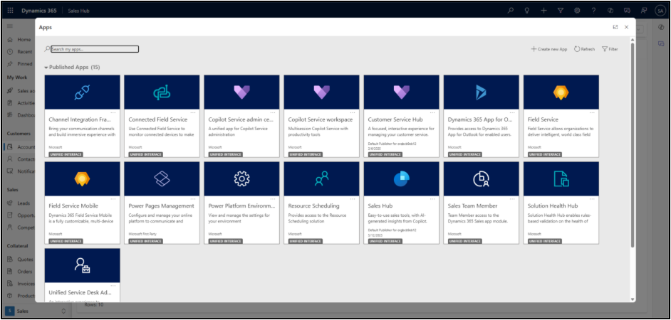The width and height of the screenshot is (671, 320).
Task: Pop out the Apps dialog to new window
Action: [615, 27]
